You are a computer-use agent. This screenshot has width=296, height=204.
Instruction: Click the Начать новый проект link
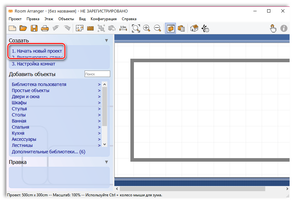(x=37, y=51)
